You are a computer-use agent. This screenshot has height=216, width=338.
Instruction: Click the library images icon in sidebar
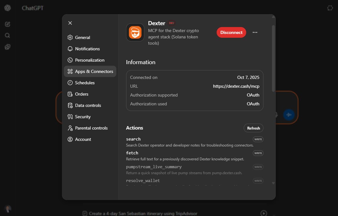(8, 47)
